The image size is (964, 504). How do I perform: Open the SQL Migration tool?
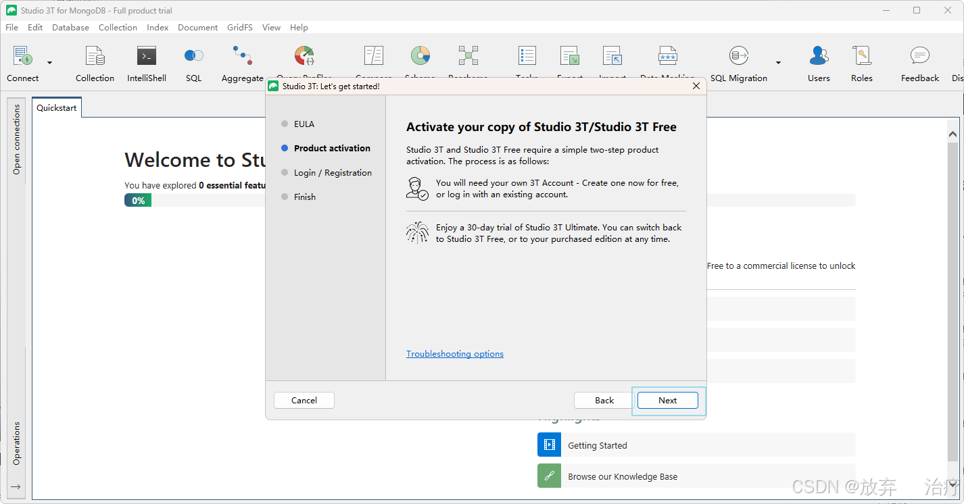pyautogui.click(x=738, y=64)
